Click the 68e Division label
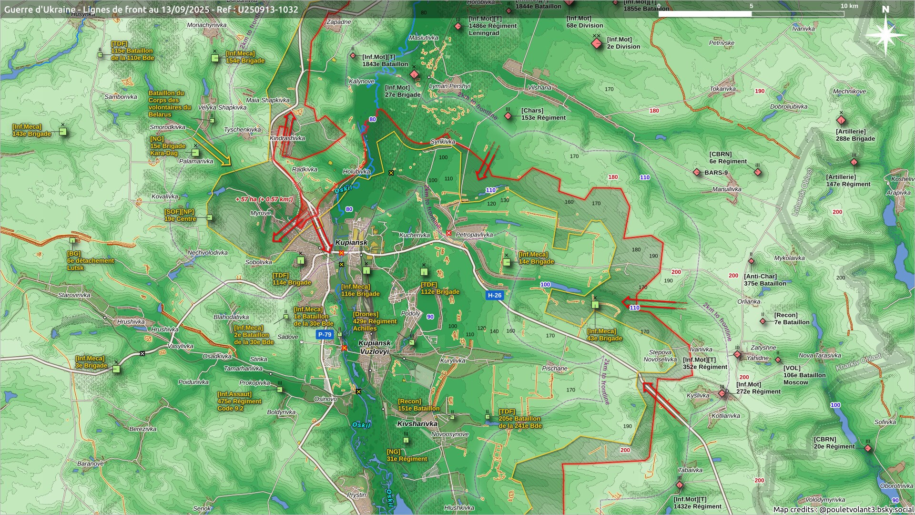The height and width of the screenshot is (515, 915). [585, 22]
